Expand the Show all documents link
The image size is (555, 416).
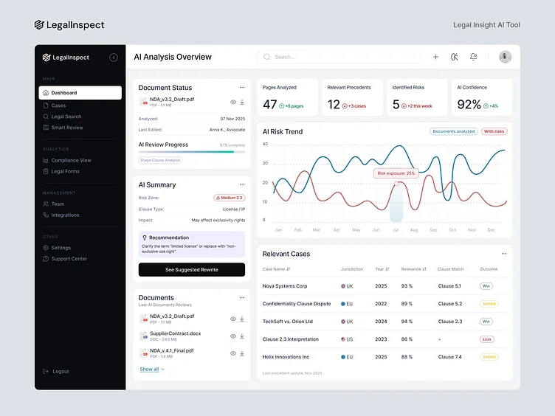click(x=152, y=369)
